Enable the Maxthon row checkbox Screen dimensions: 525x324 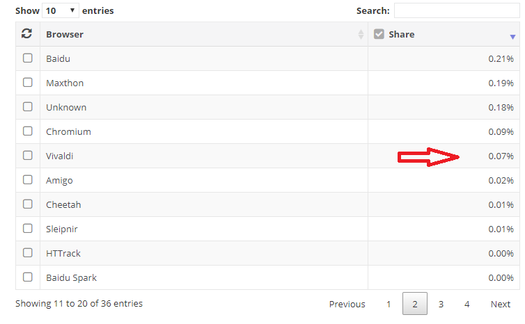click(28, 83)
